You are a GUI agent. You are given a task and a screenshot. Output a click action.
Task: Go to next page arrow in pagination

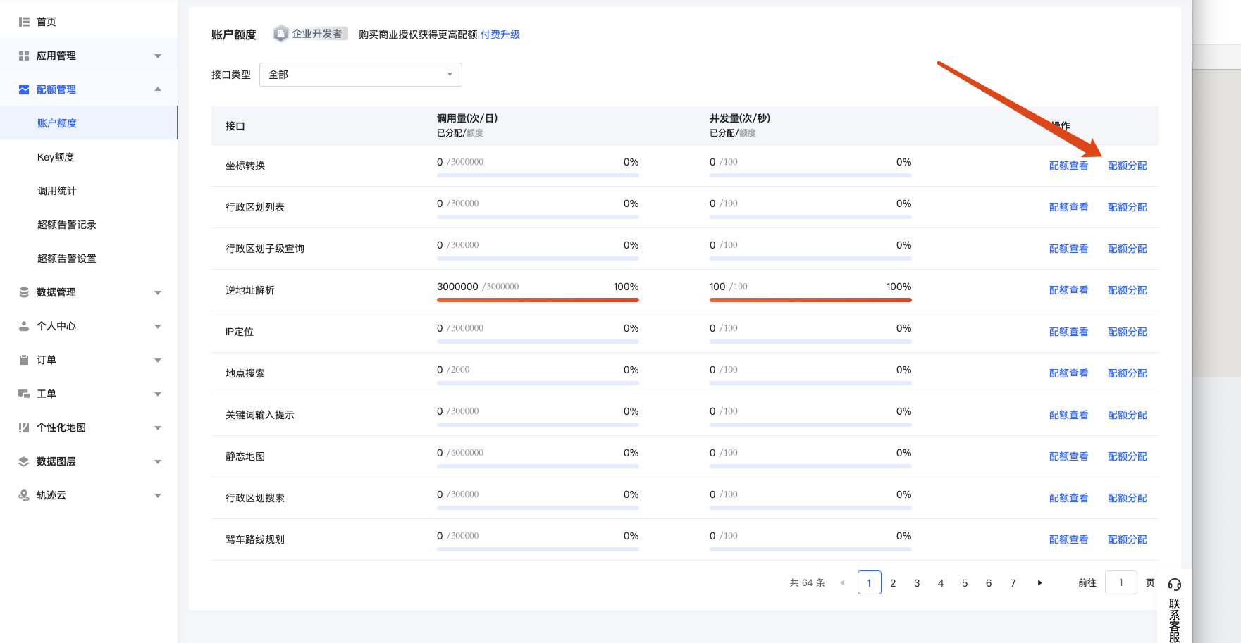pyautogui.click(x=1039, y=583)
